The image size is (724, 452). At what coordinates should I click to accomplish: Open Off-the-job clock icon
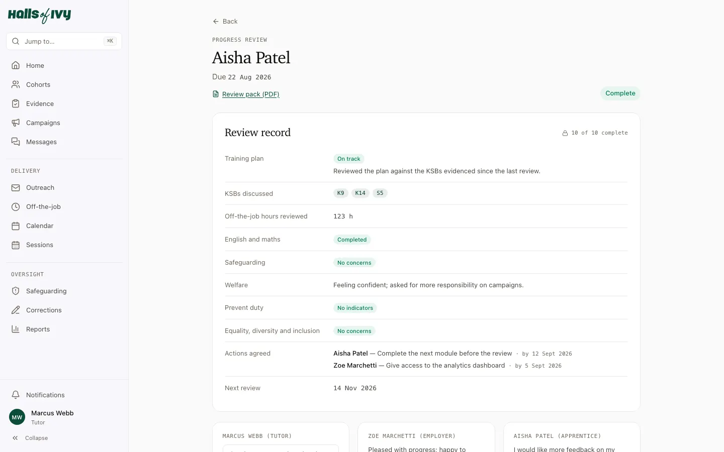pyautogui.click(x=16, y=206)
